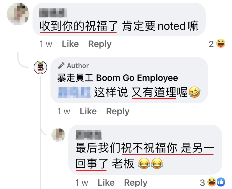Screen dimensions: 232x189
Task: Reply to the top comment about noted
Action: [100, 44]
